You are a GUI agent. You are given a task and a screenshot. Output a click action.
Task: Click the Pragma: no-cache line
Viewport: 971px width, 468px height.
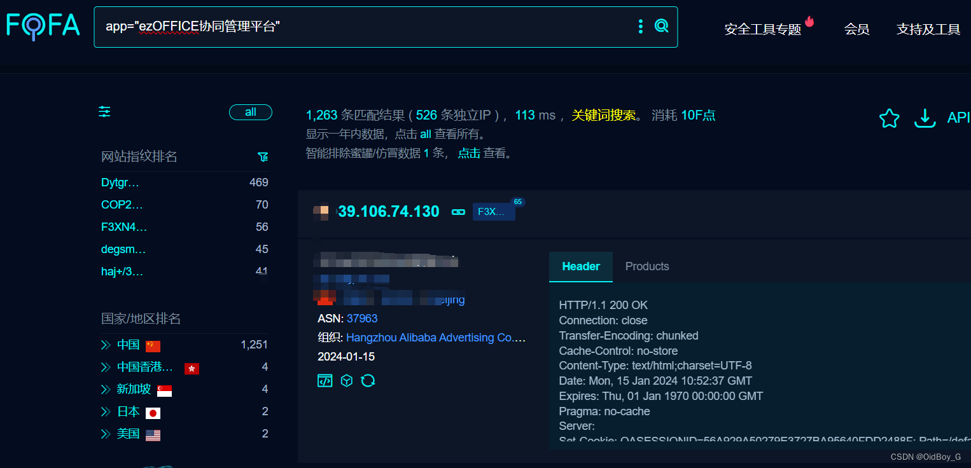tap(604, 411)
